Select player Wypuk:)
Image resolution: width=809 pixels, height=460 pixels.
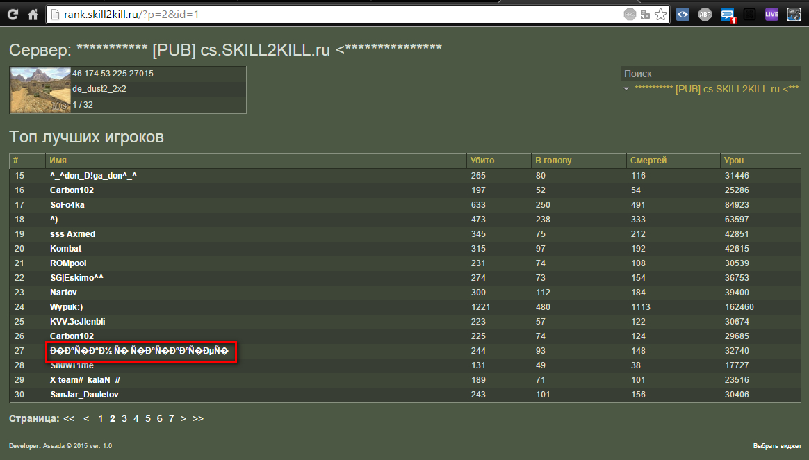[x=66, y=307]
